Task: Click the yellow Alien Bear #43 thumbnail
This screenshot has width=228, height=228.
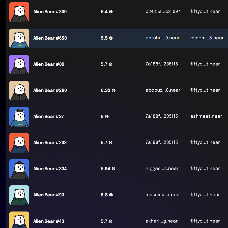Action: click(x=19, y=221)
